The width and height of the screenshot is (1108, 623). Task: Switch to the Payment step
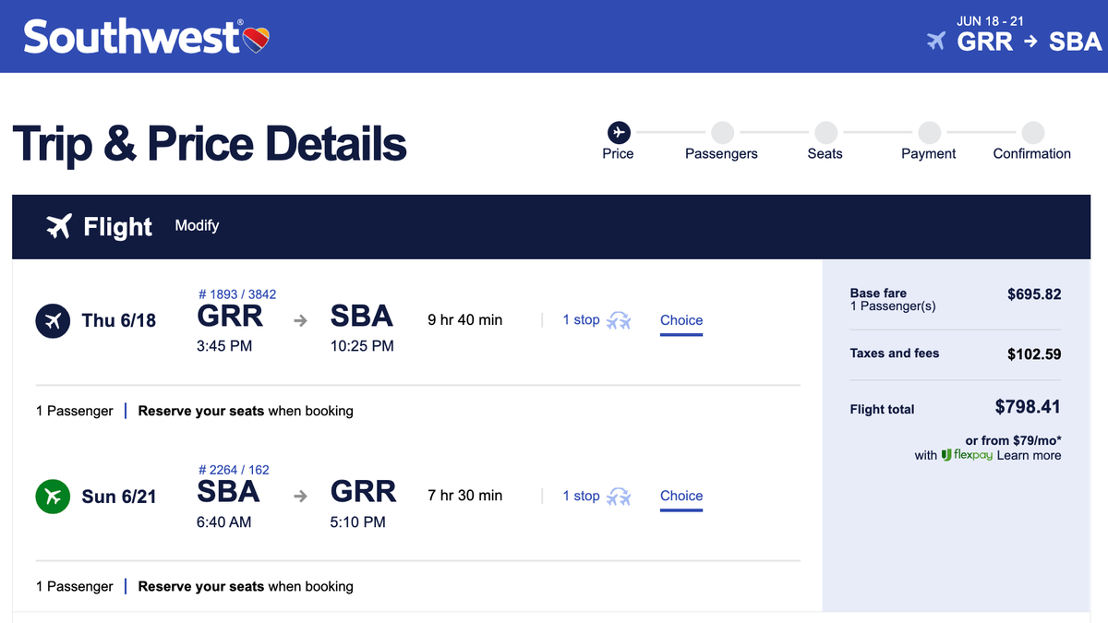pyautogui.click(x=929, y=131)
